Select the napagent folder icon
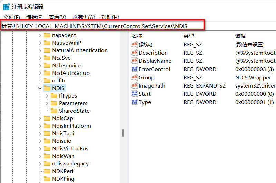 47,35
